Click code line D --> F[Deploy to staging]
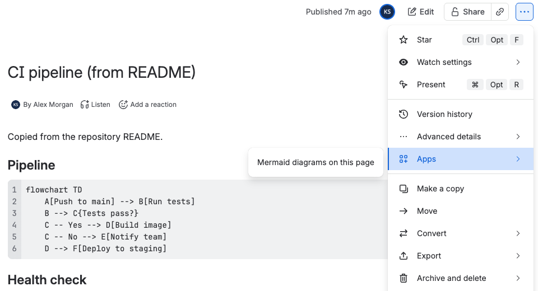This screenshot has width=538, height=291. 105,248
